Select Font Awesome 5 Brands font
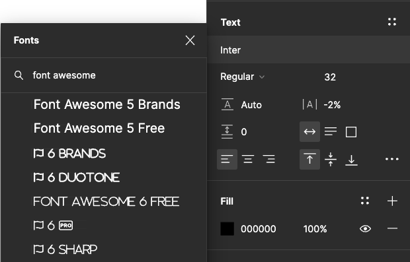410x262 pixels. (107, 104)
